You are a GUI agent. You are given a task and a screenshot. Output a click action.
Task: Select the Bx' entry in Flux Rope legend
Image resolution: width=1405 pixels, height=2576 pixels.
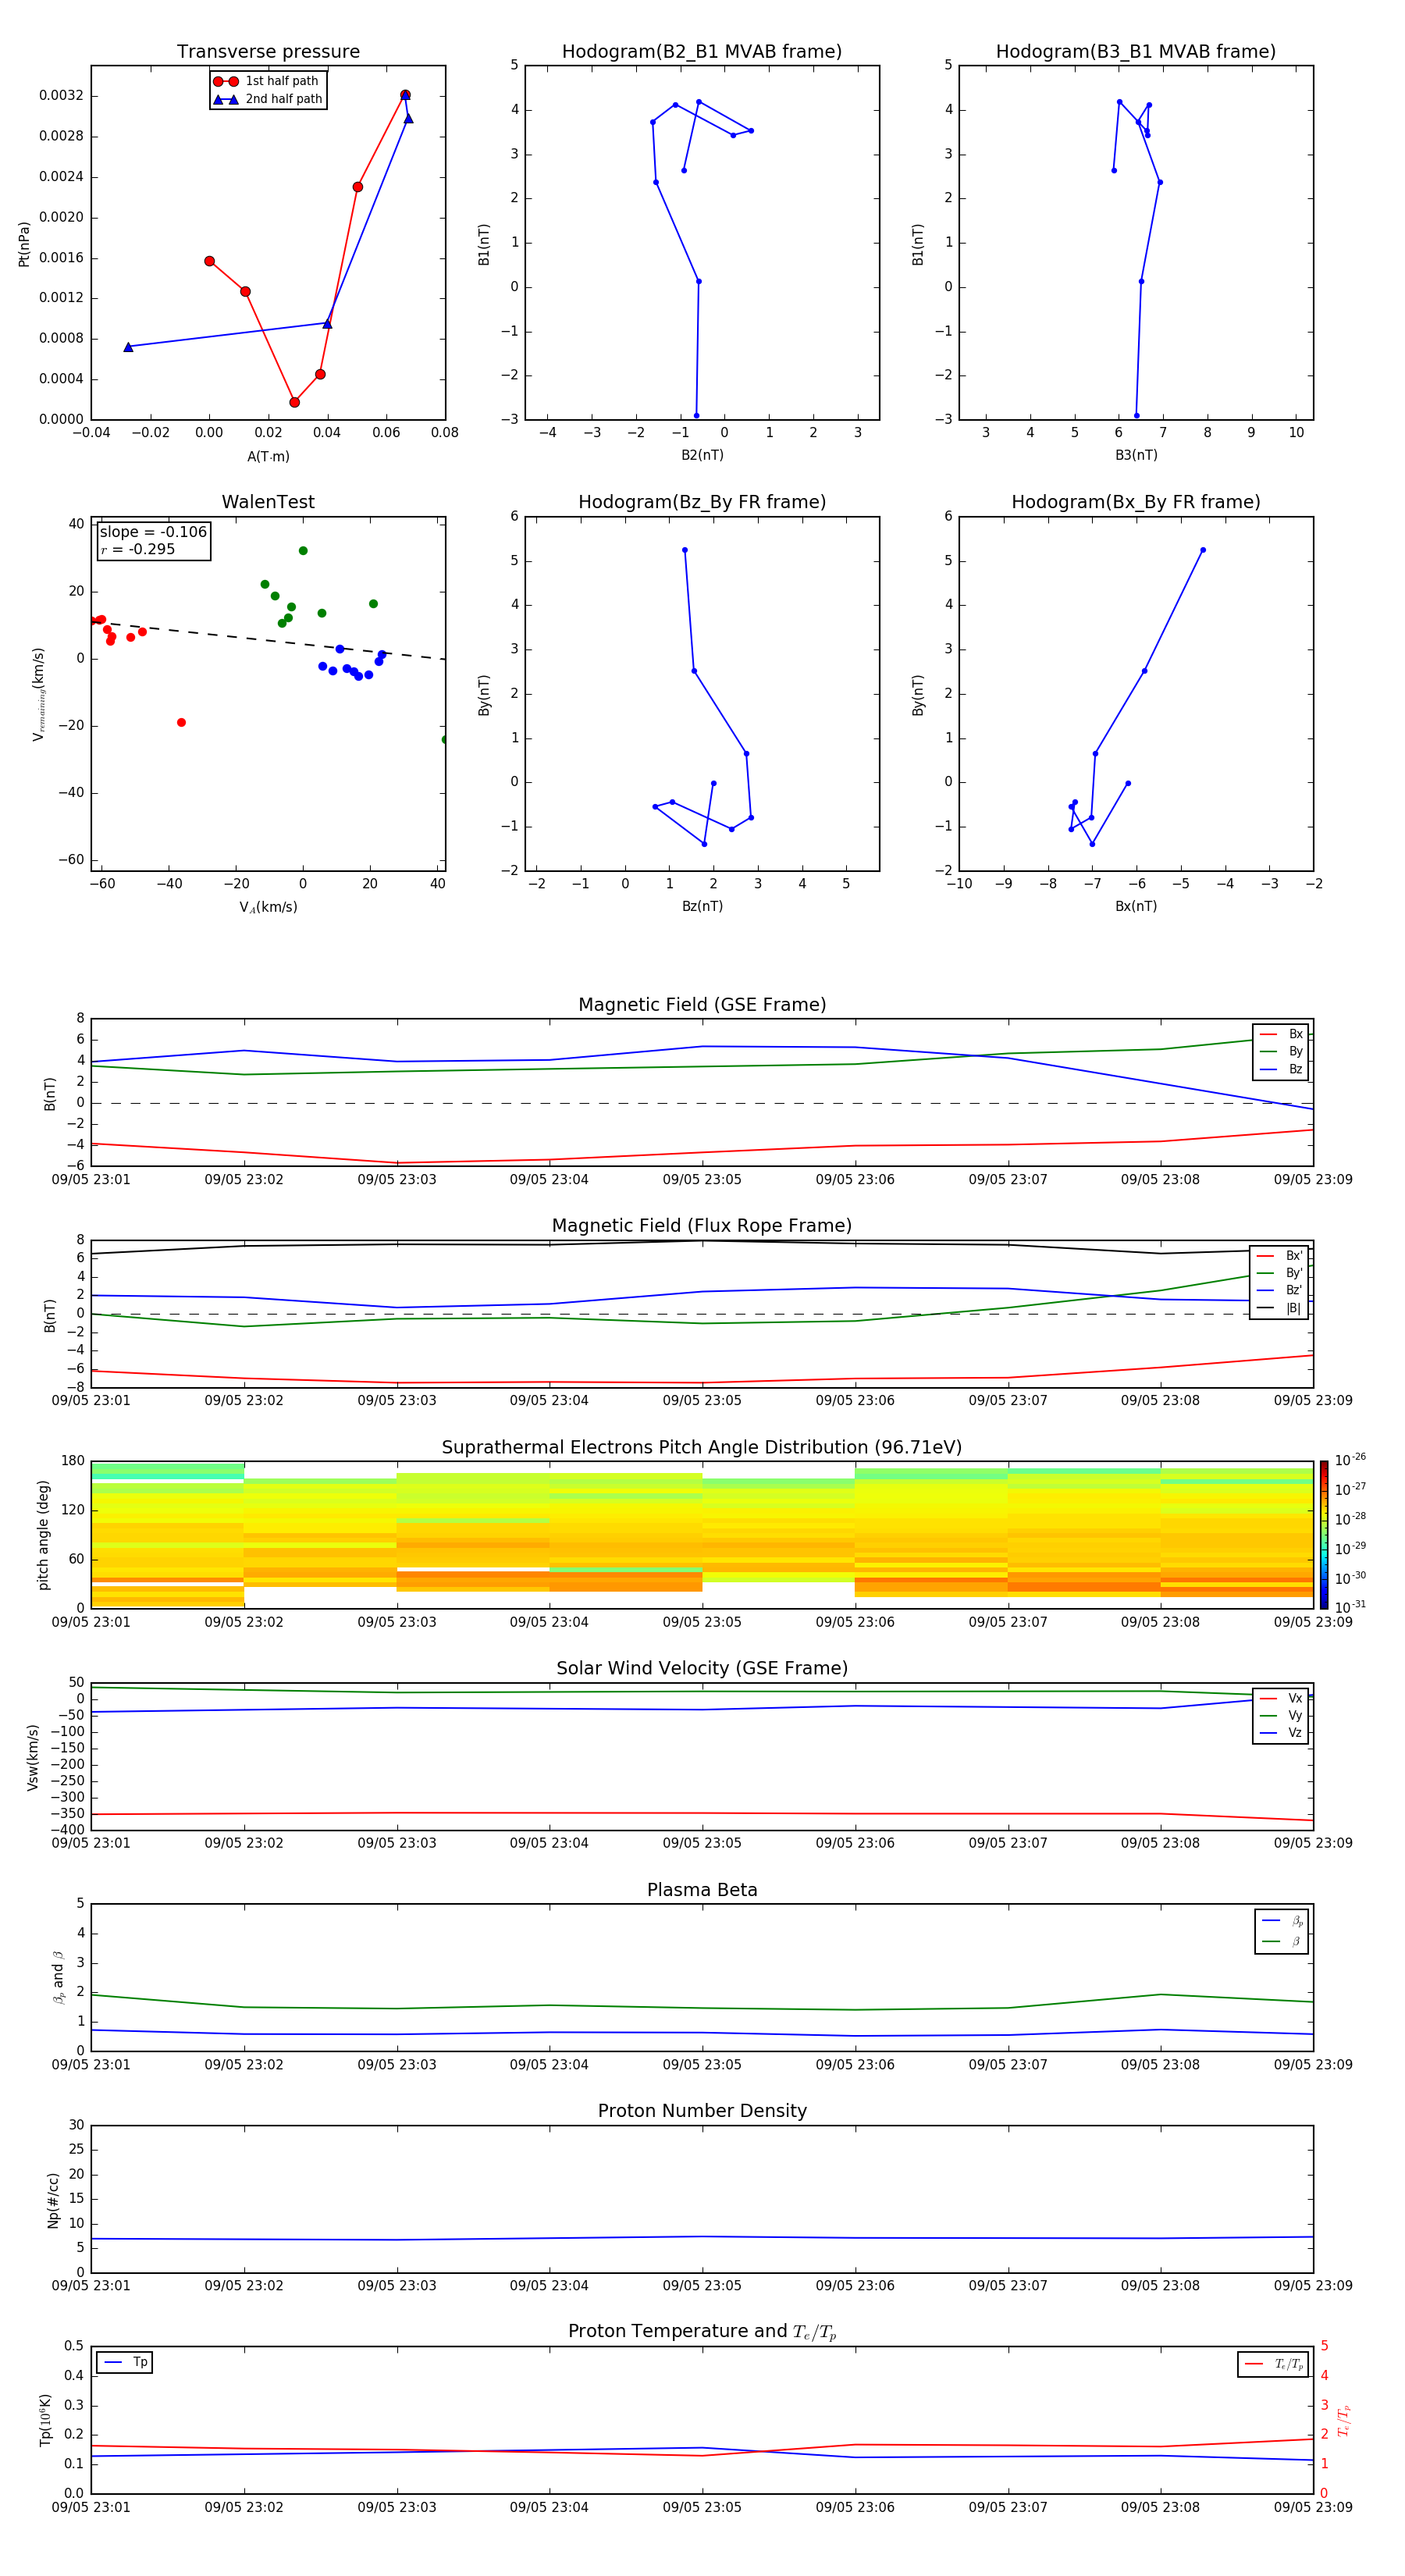[1279, 1256]
